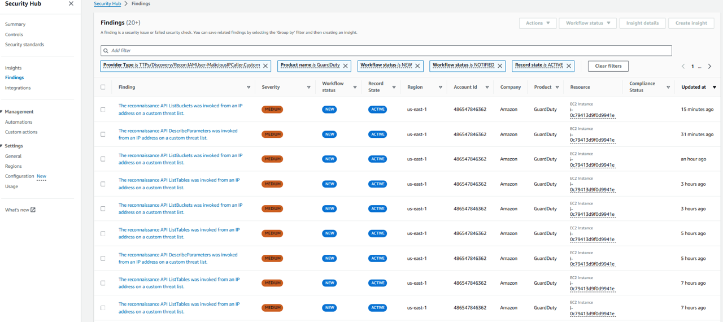Open Integrations in the sidebar
723x322 pixels.
[x=18, y=88]
